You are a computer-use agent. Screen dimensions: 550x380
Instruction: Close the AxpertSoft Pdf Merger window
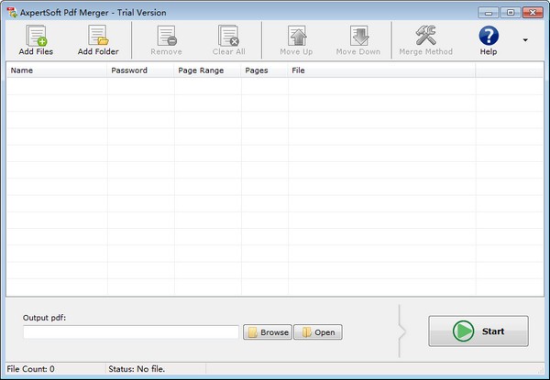(x=533, y=13)
